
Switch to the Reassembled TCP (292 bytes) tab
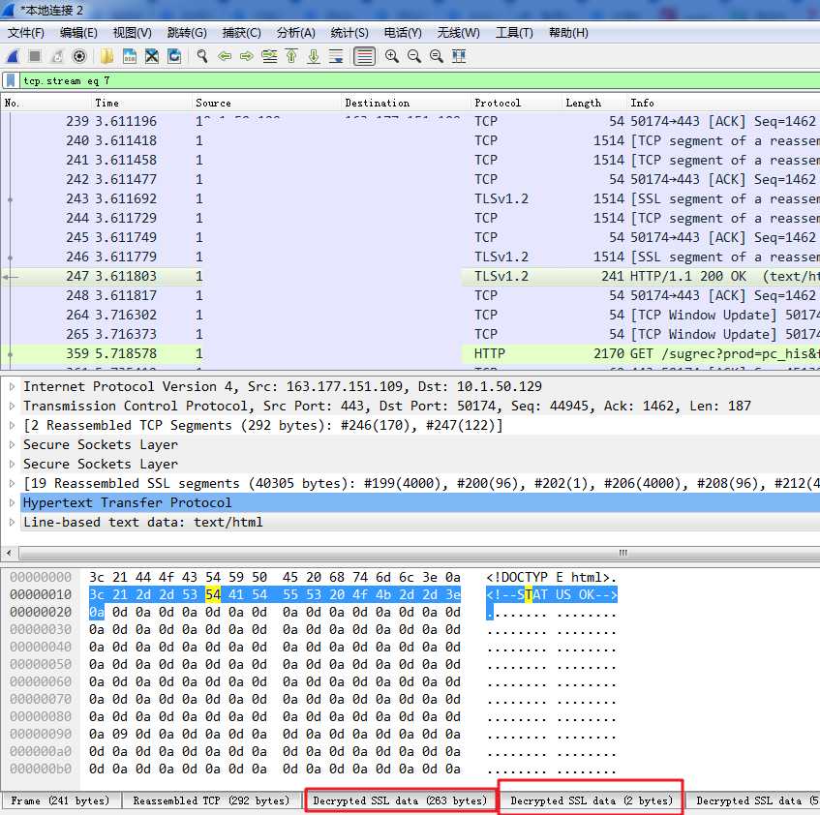pos(211,800)
